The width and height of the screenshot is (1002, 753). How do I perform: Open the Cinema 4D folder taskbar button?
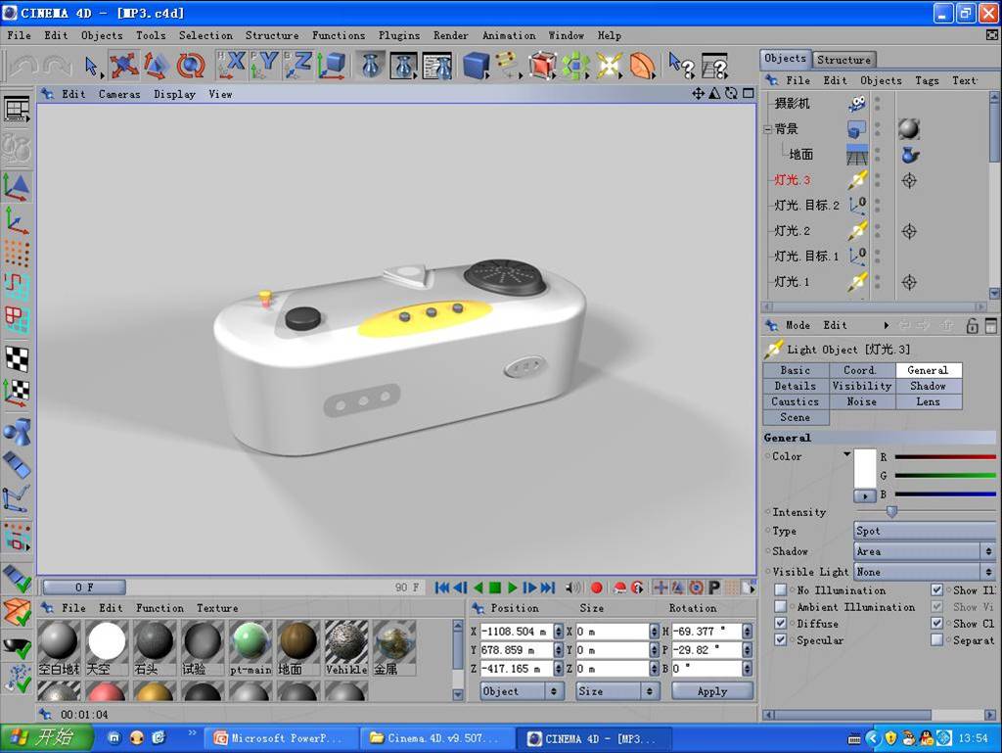(x=436, y=738)
